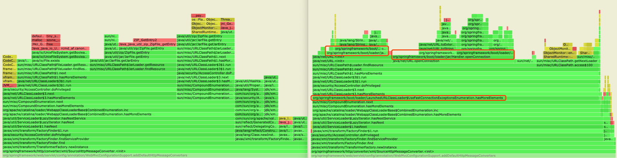Select TransformerFactory.newInstance in right flame graph
617x158 pixels.
coord(463,147)
